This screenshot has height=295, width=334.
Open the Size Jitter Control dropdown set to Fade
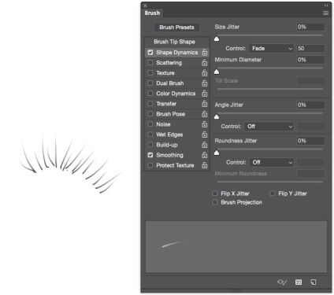point(271,49)
